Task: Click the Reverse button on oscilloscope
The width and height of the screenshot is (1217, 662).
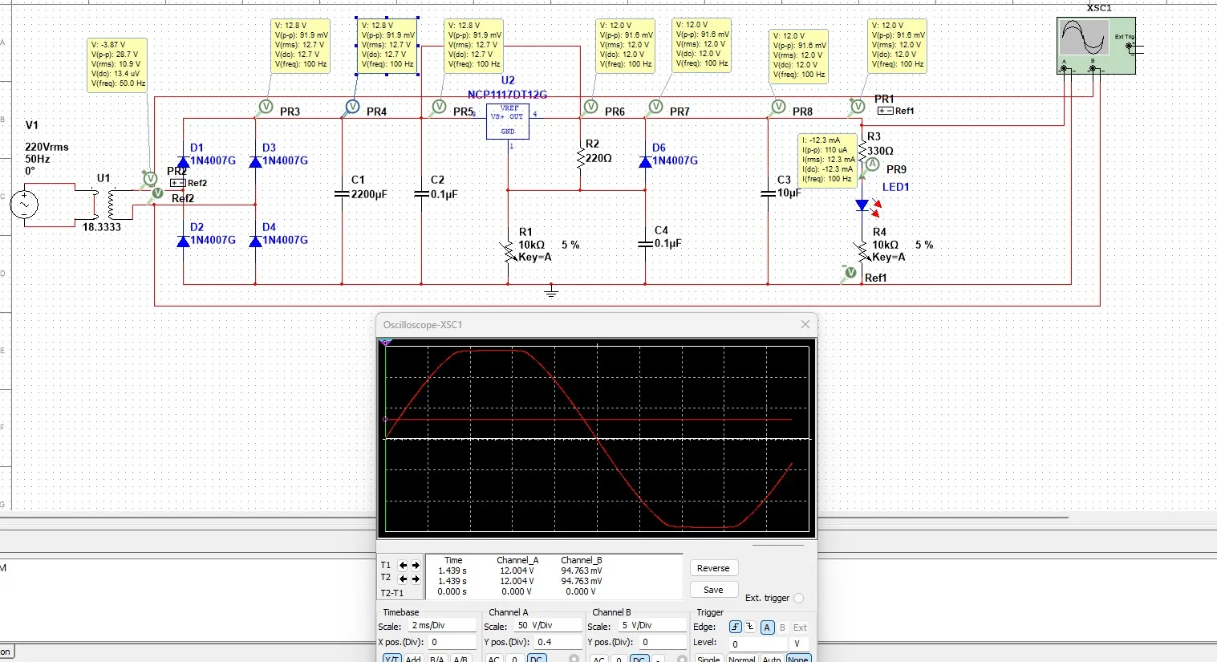Action: [713, 568]
